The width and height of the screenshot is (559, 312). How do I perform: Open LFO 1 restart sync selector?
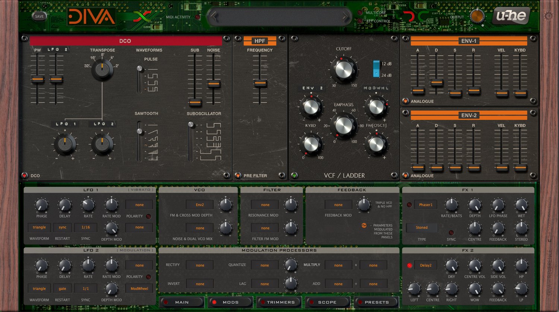(x=62, y=227)
